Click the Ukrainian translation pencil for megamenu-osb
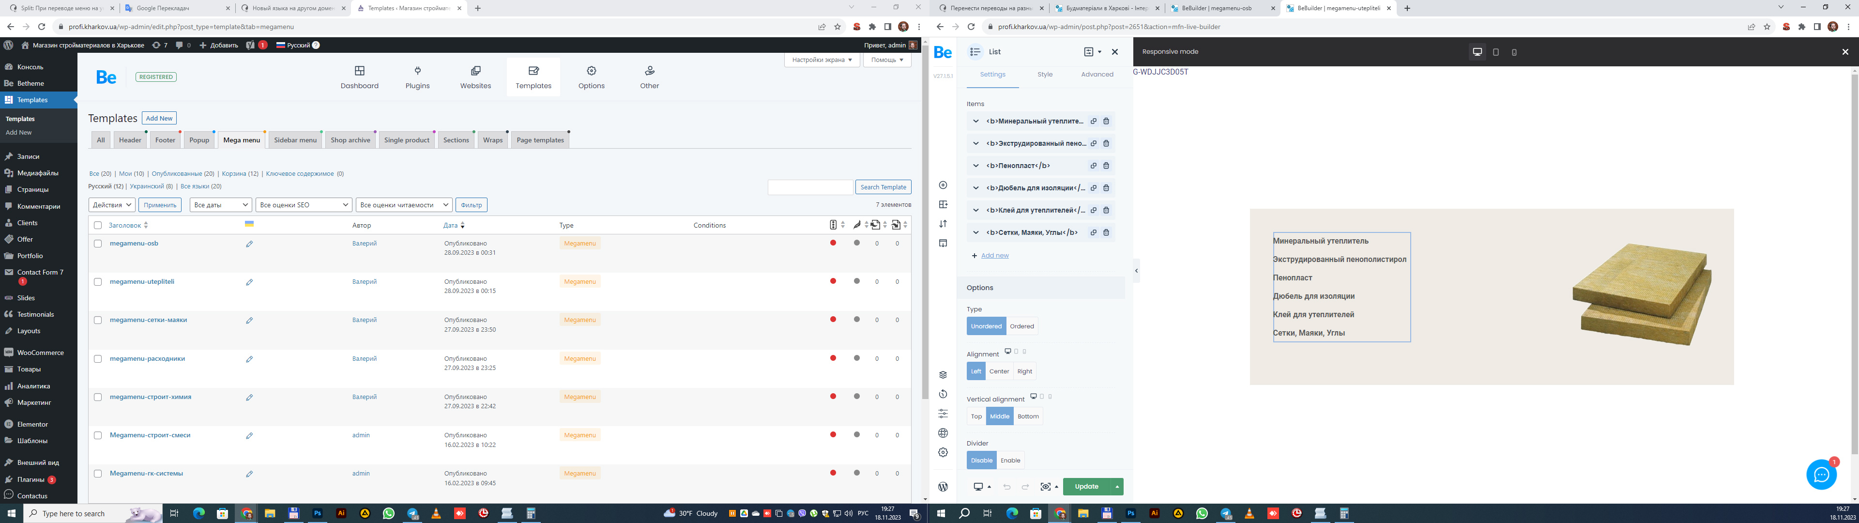Viewport: 1859px width, 523px height. point(249,244)
